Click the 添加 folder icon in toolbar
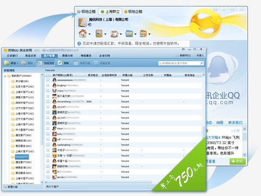 coord(6,63)
